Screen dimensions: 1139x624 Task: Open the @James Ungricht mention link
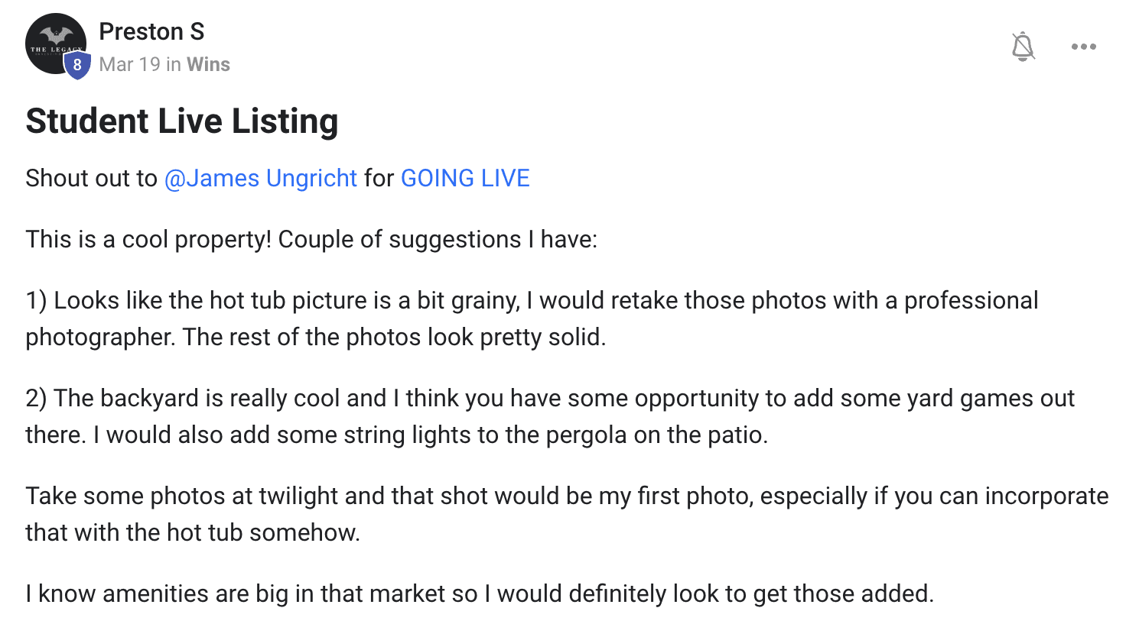pyautogui.click(x=261, y=178)
